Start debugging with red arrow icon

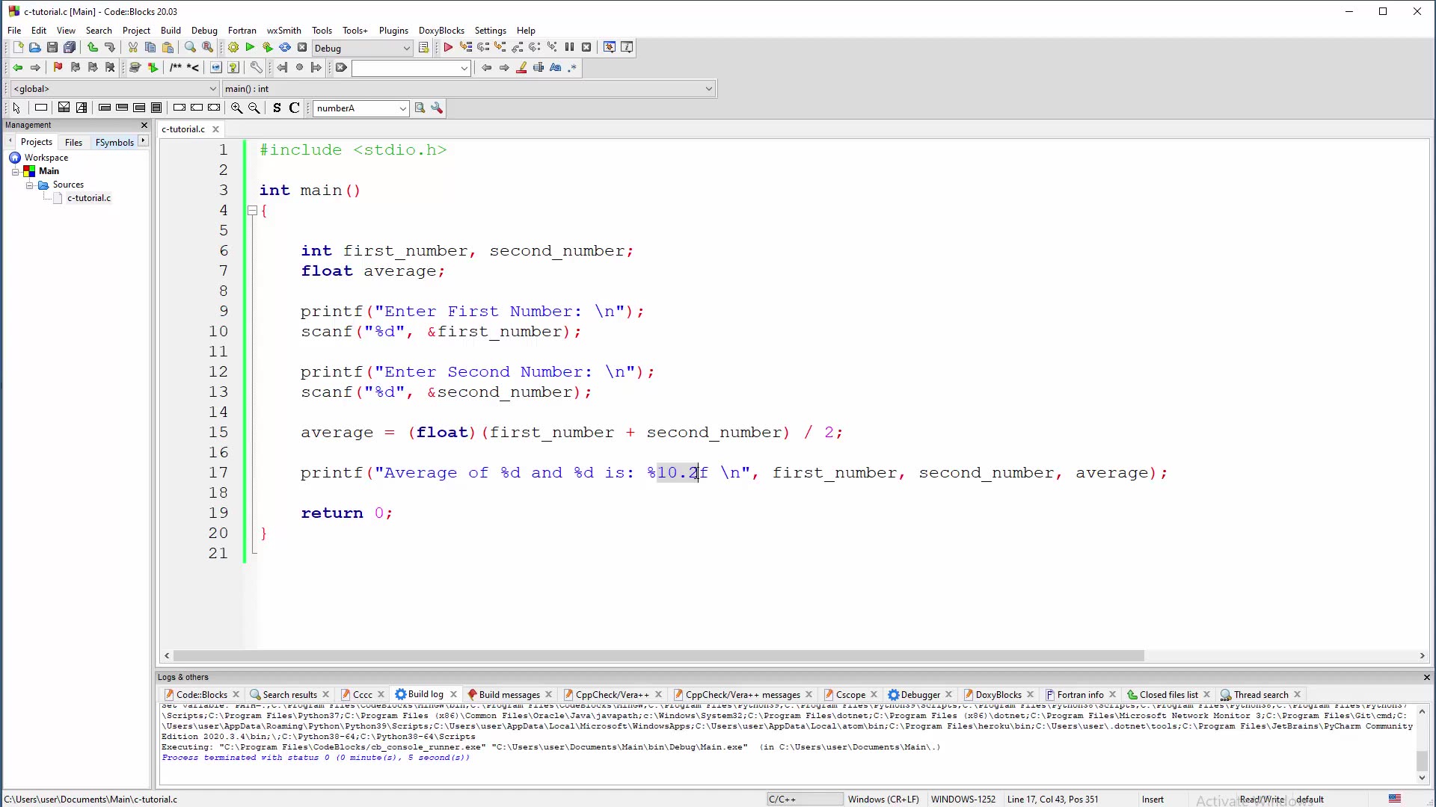(448, 47)
